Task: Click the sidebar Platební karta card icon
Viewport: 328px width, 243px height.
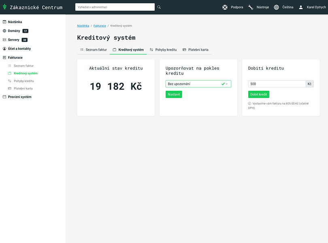Action: [10, 88]
